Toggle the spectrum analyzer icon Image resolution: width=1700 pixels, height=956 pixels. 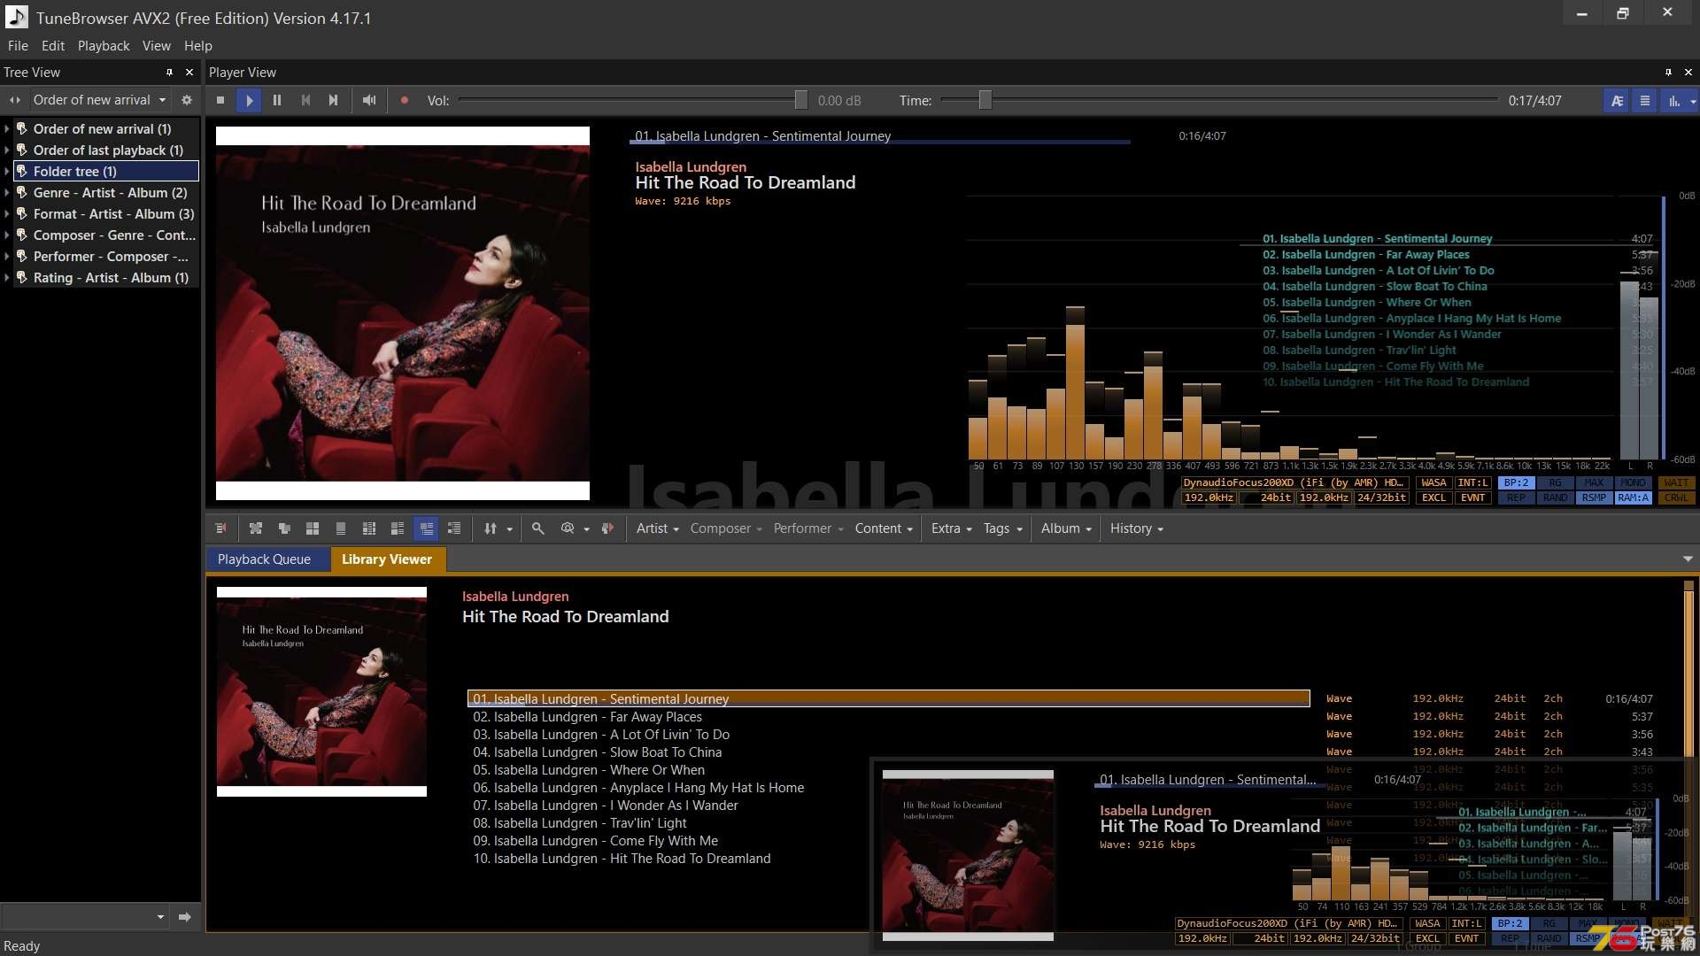pos(1673,101)
